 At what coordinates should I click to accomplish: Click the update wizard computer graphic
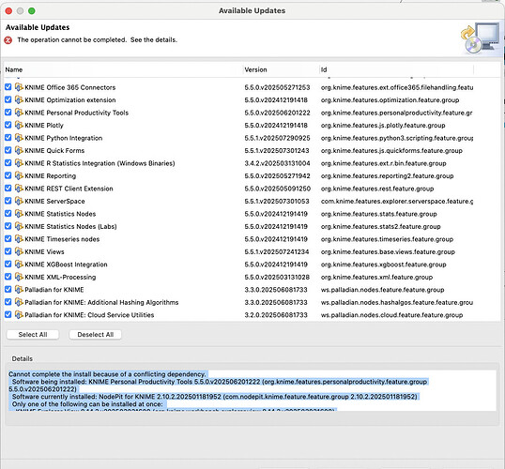[x=481, y=38]
